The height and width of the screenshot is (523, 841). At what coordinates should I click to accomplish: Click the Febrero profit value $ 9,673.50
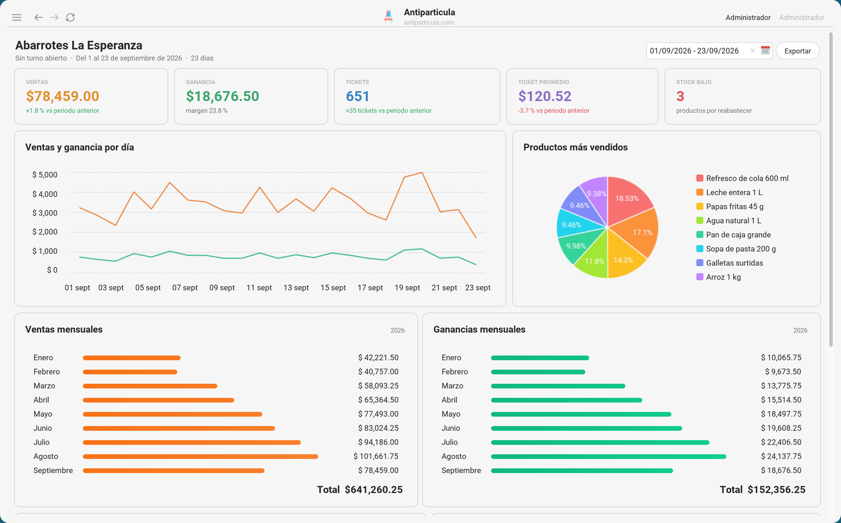(x=783, y=372)
